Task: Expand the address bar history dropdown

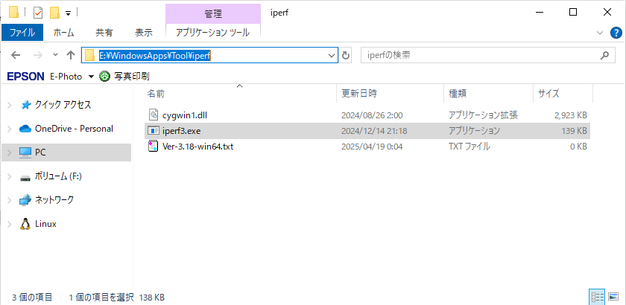Action: 332,56
